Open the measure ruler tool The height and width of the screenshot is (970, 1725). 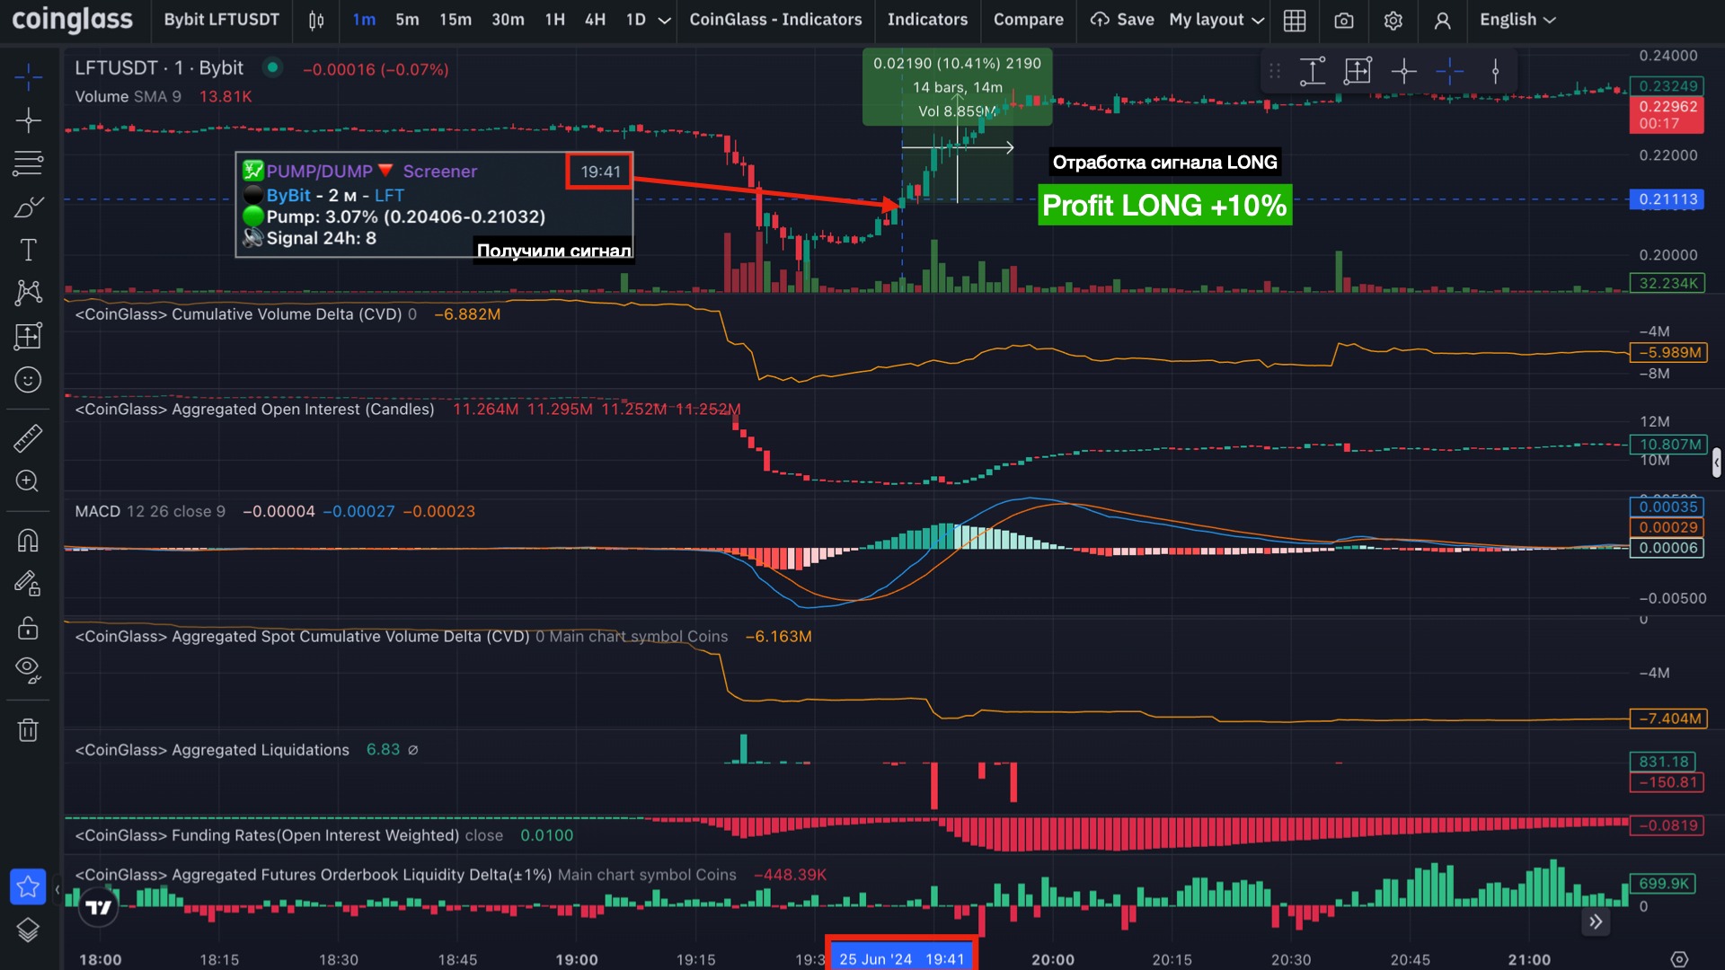(28, 438)
